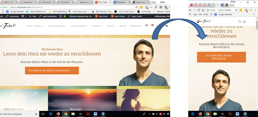The image size is (258, 117).
Task: Reload the page in right browser
Action: [199, 10]
